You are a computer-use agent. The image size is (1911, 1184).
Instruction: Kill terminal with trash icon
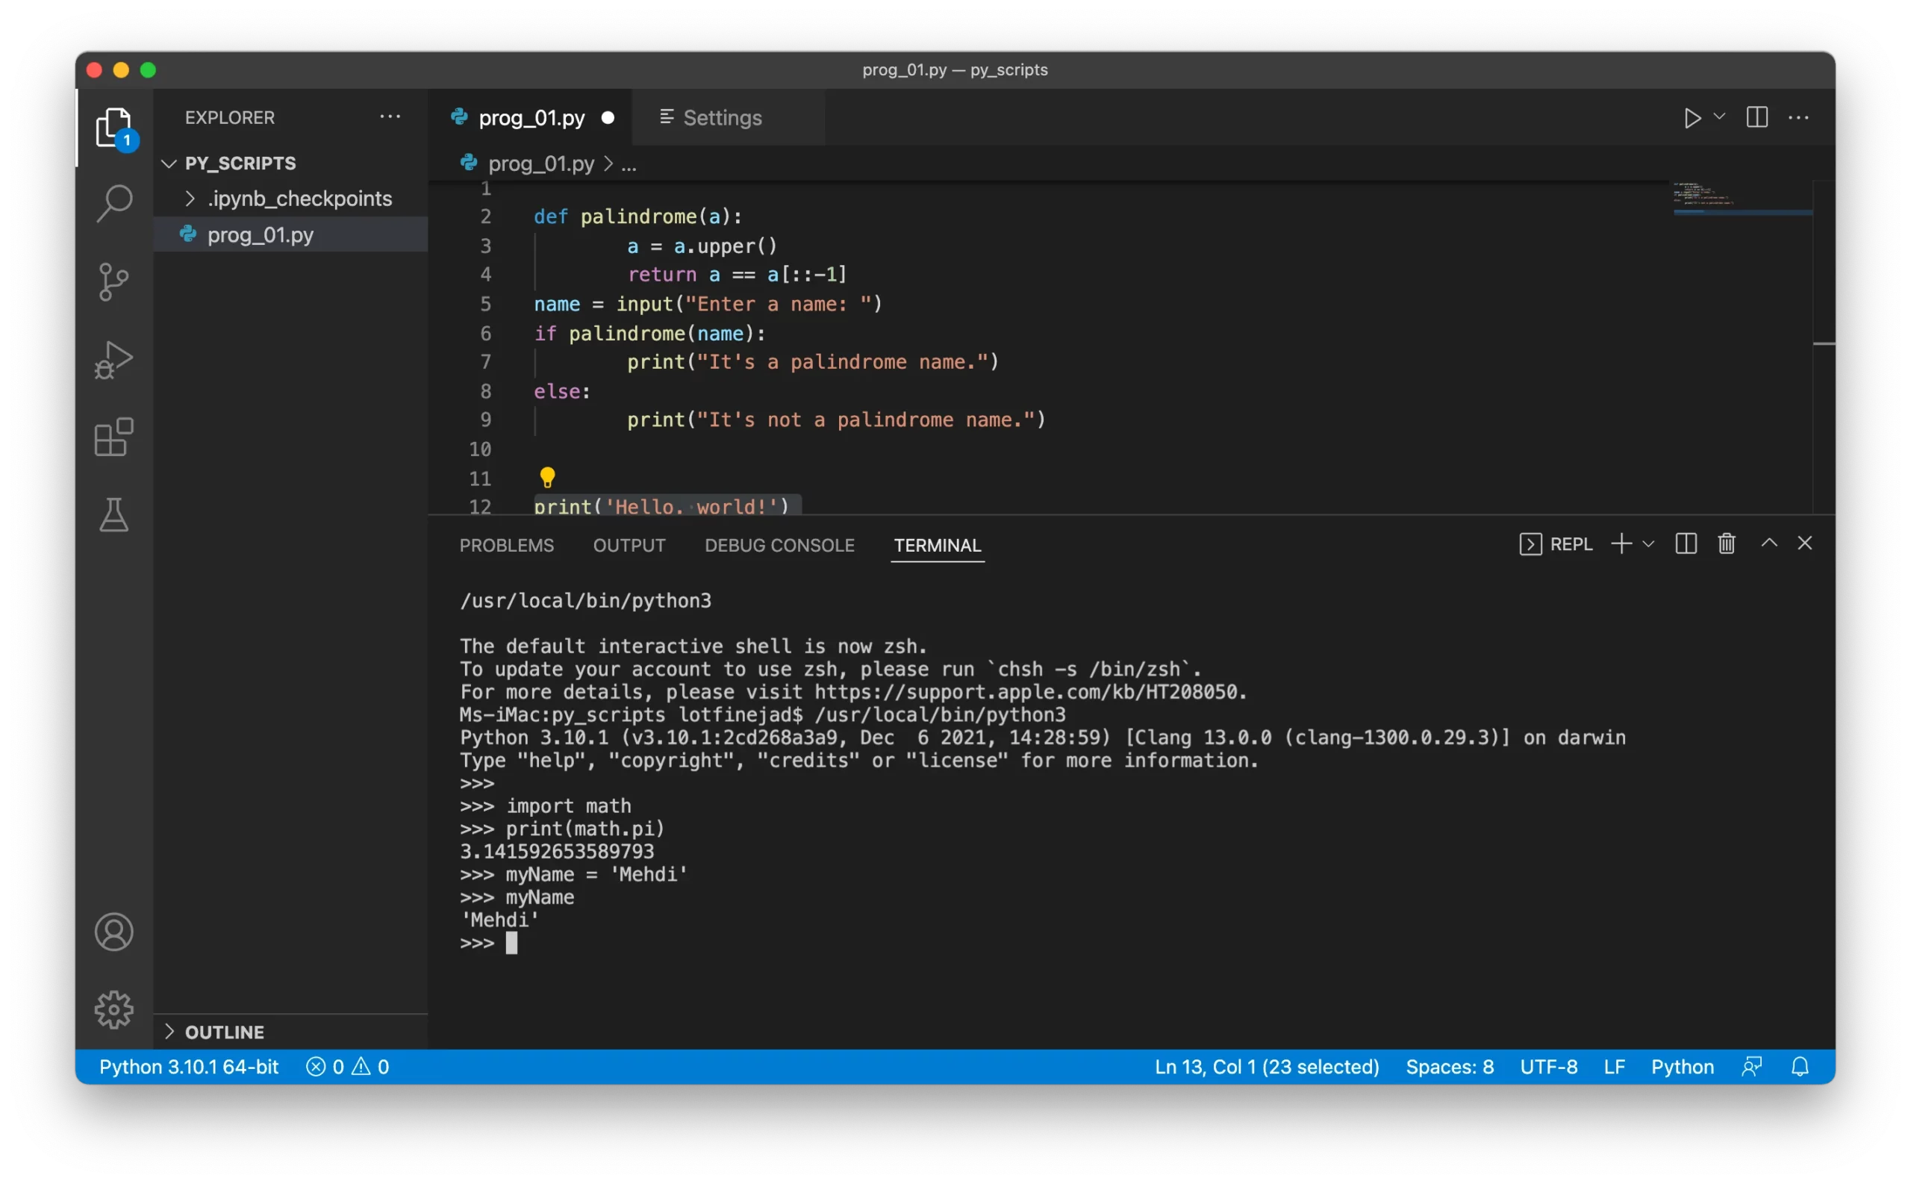pyautogui.click(x=1726, y=543)
